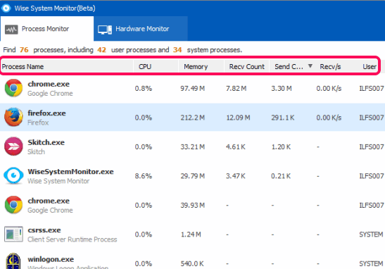This screenshot has height=269, width=385.
Task: Click the Skitch.exe pink arrow icon
Action: point(13,146)
